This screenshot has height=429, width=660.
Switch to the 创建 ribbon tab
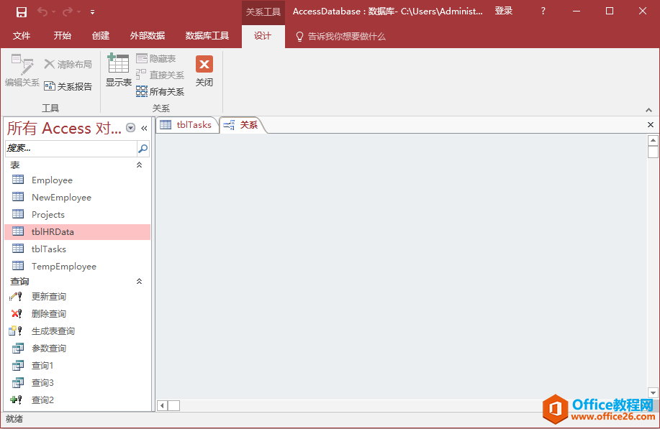click(101, 36)
